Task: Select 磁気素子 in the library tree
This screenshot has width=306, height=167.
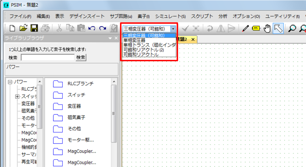Action: tap(29, 111)
